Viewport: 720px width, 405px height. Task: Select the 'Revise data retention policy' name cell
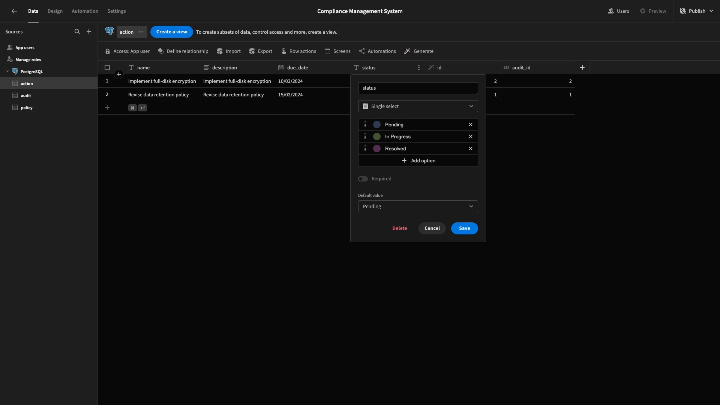pos(162,95)
